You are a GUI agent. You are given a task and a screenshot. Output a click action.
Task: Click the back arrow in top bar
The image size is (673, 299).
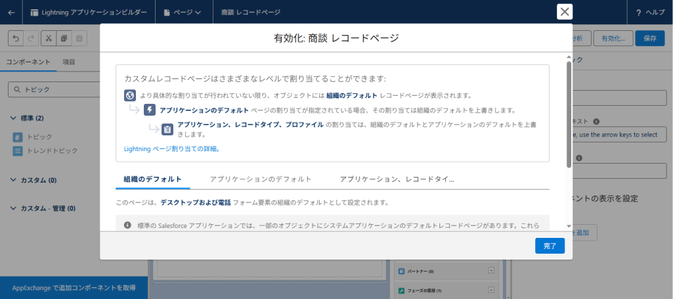(x=11, y=12)
